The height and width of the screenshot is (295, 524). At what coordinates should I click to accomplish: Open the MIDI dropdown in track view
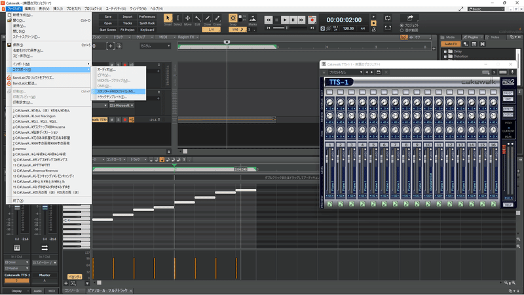pos(167,37)
